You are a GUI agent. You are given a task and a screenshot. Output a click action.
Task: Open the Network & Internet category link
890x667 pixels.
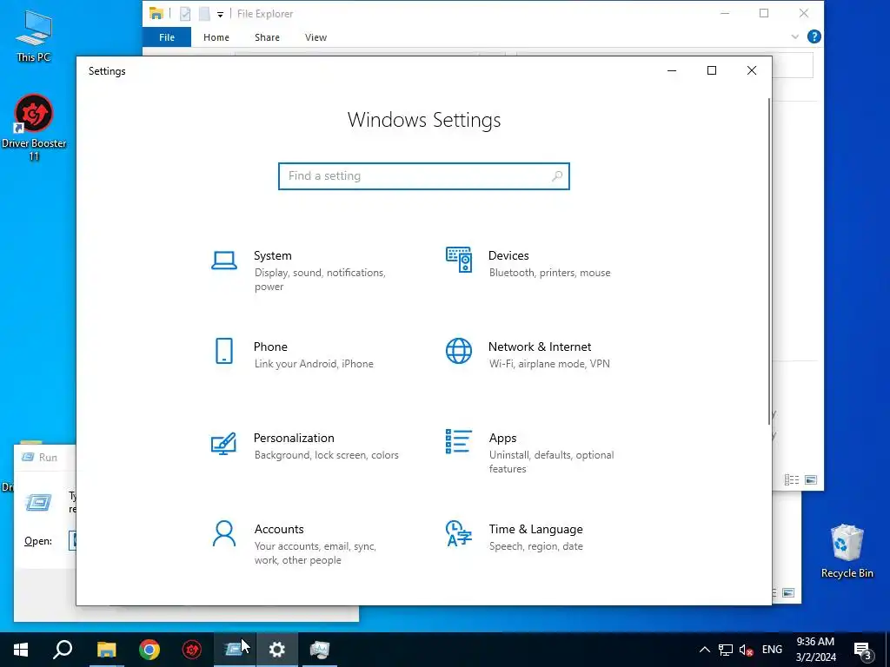pos(540,347)
